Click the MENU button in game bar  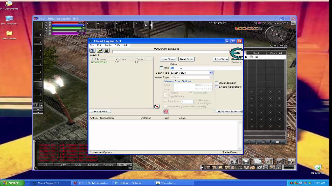click(x=289, y=167)
